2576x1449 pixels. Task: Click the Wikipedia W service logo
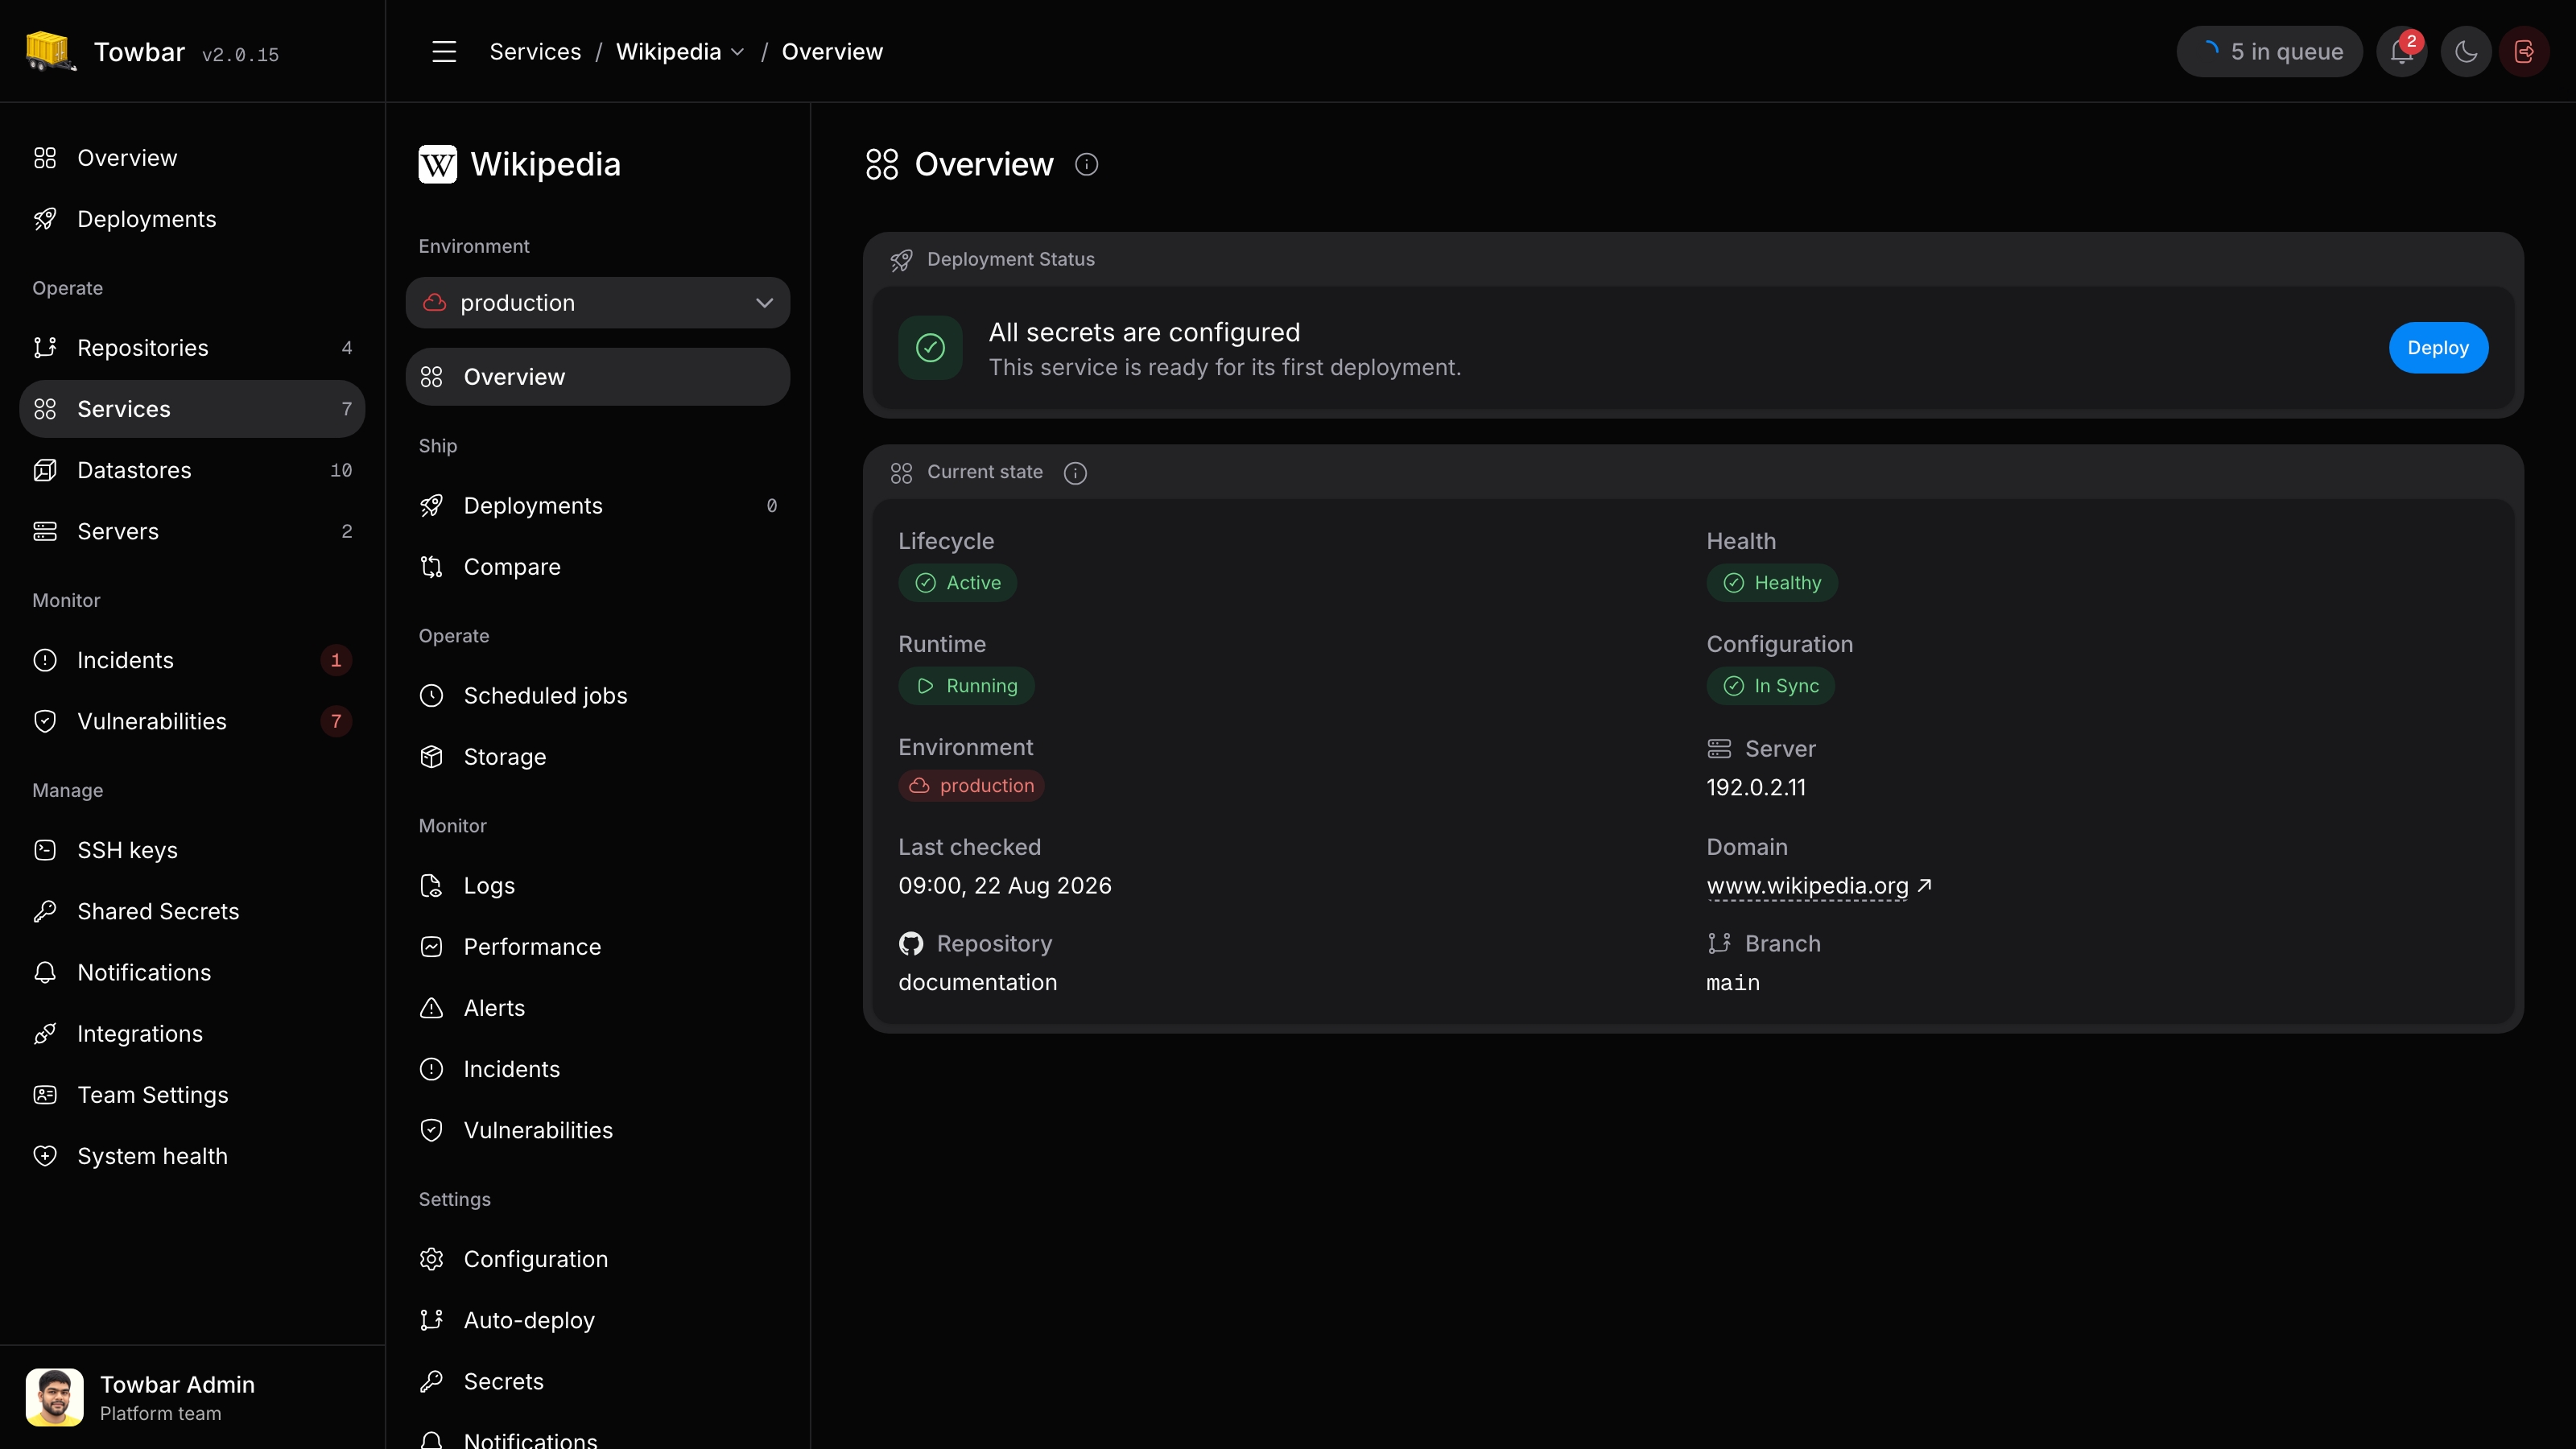coord(437,164)
